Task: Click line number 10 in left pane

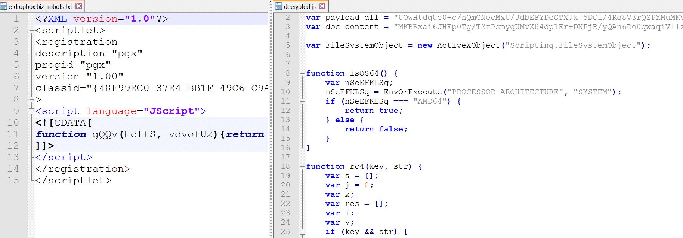Action: pyautogui.click(x=13, y=123)
